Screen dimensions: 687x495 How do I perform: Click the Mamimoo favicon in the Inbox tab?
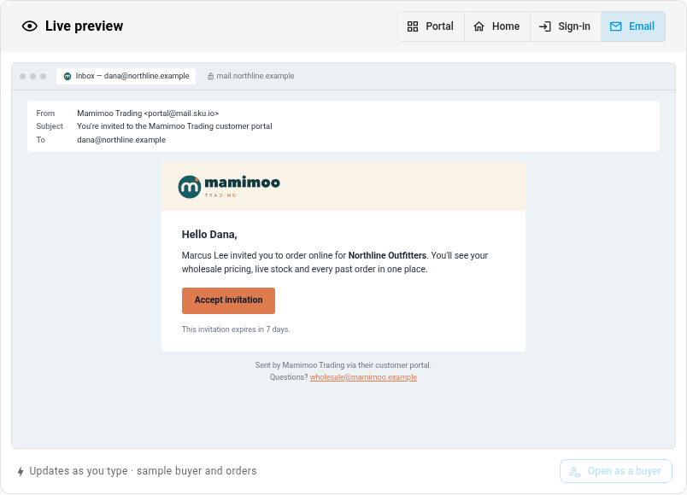(68, 76)
